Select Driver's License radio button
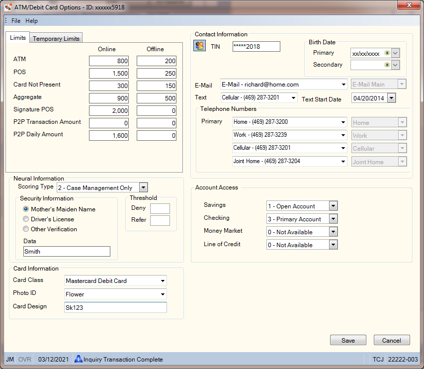This screenshot has width=424, height=369. pyautogui.click(x=26, y=219)
